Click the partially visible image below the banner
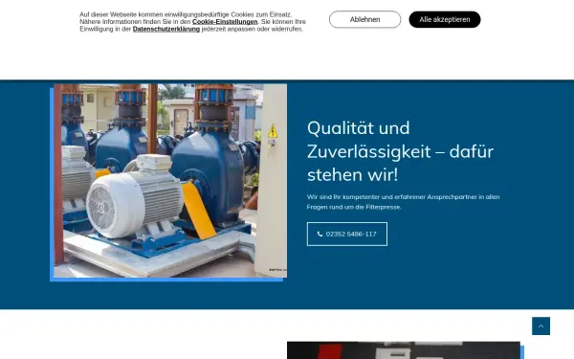574x359 pixels. (404, 350)
